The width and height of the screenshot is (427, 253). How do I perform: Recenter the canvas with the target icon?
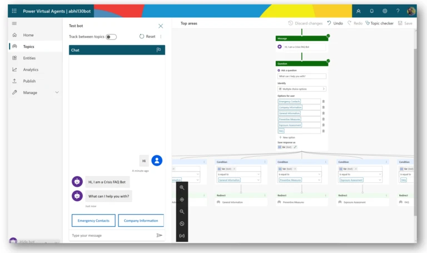click(x=182, y=200)
